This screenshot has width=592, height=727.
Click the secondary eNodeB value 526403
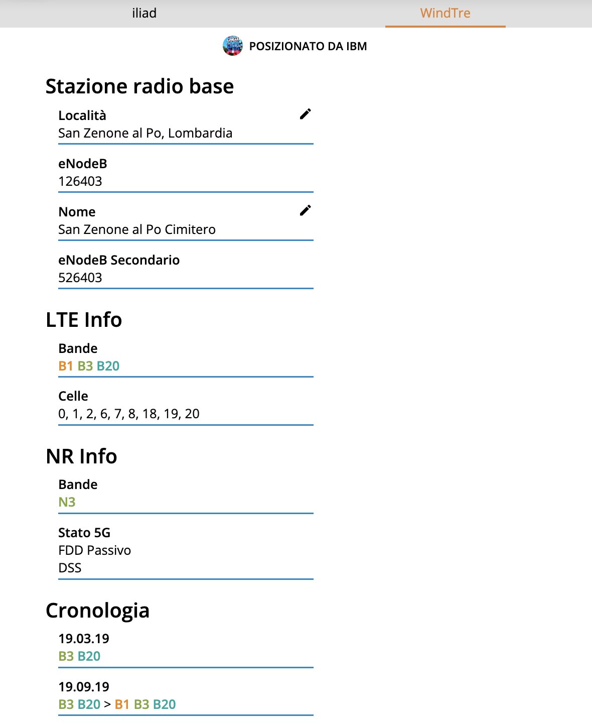coord(80,278)
